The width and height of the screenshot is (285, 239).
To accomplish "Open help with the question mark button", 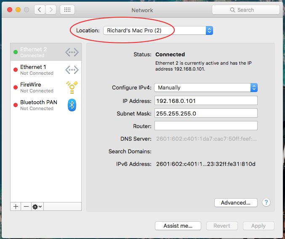I will (x=266, y=202).
